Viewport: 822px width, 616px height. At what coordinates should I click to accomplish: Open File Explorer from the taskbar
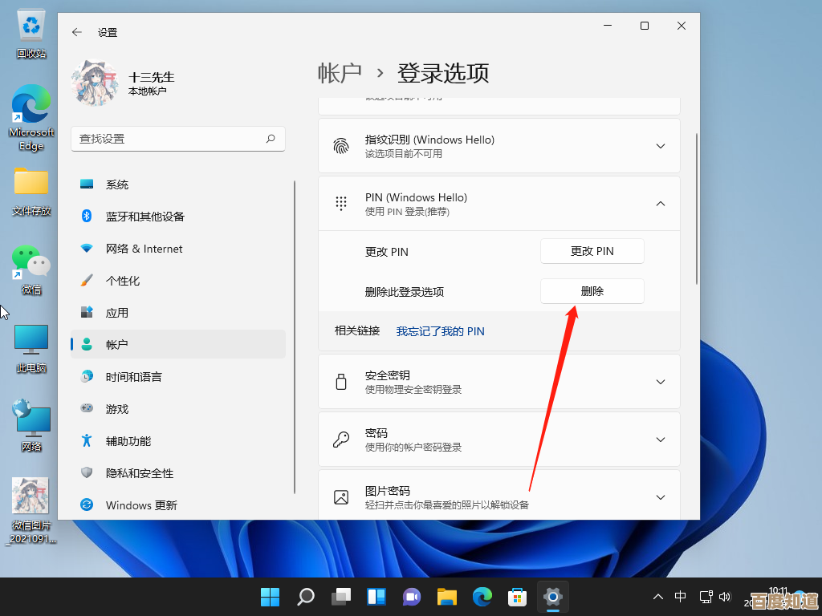(x=447, y=597)
